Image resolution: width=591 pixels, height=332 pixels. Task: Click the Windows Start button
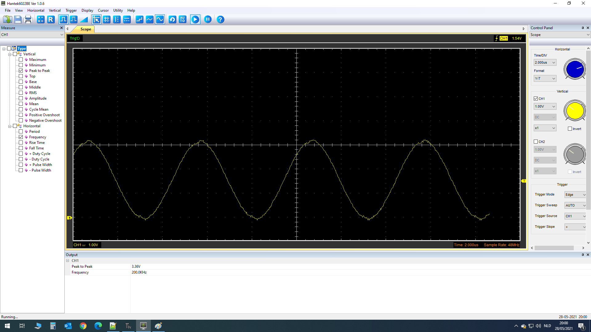[7, 326]
